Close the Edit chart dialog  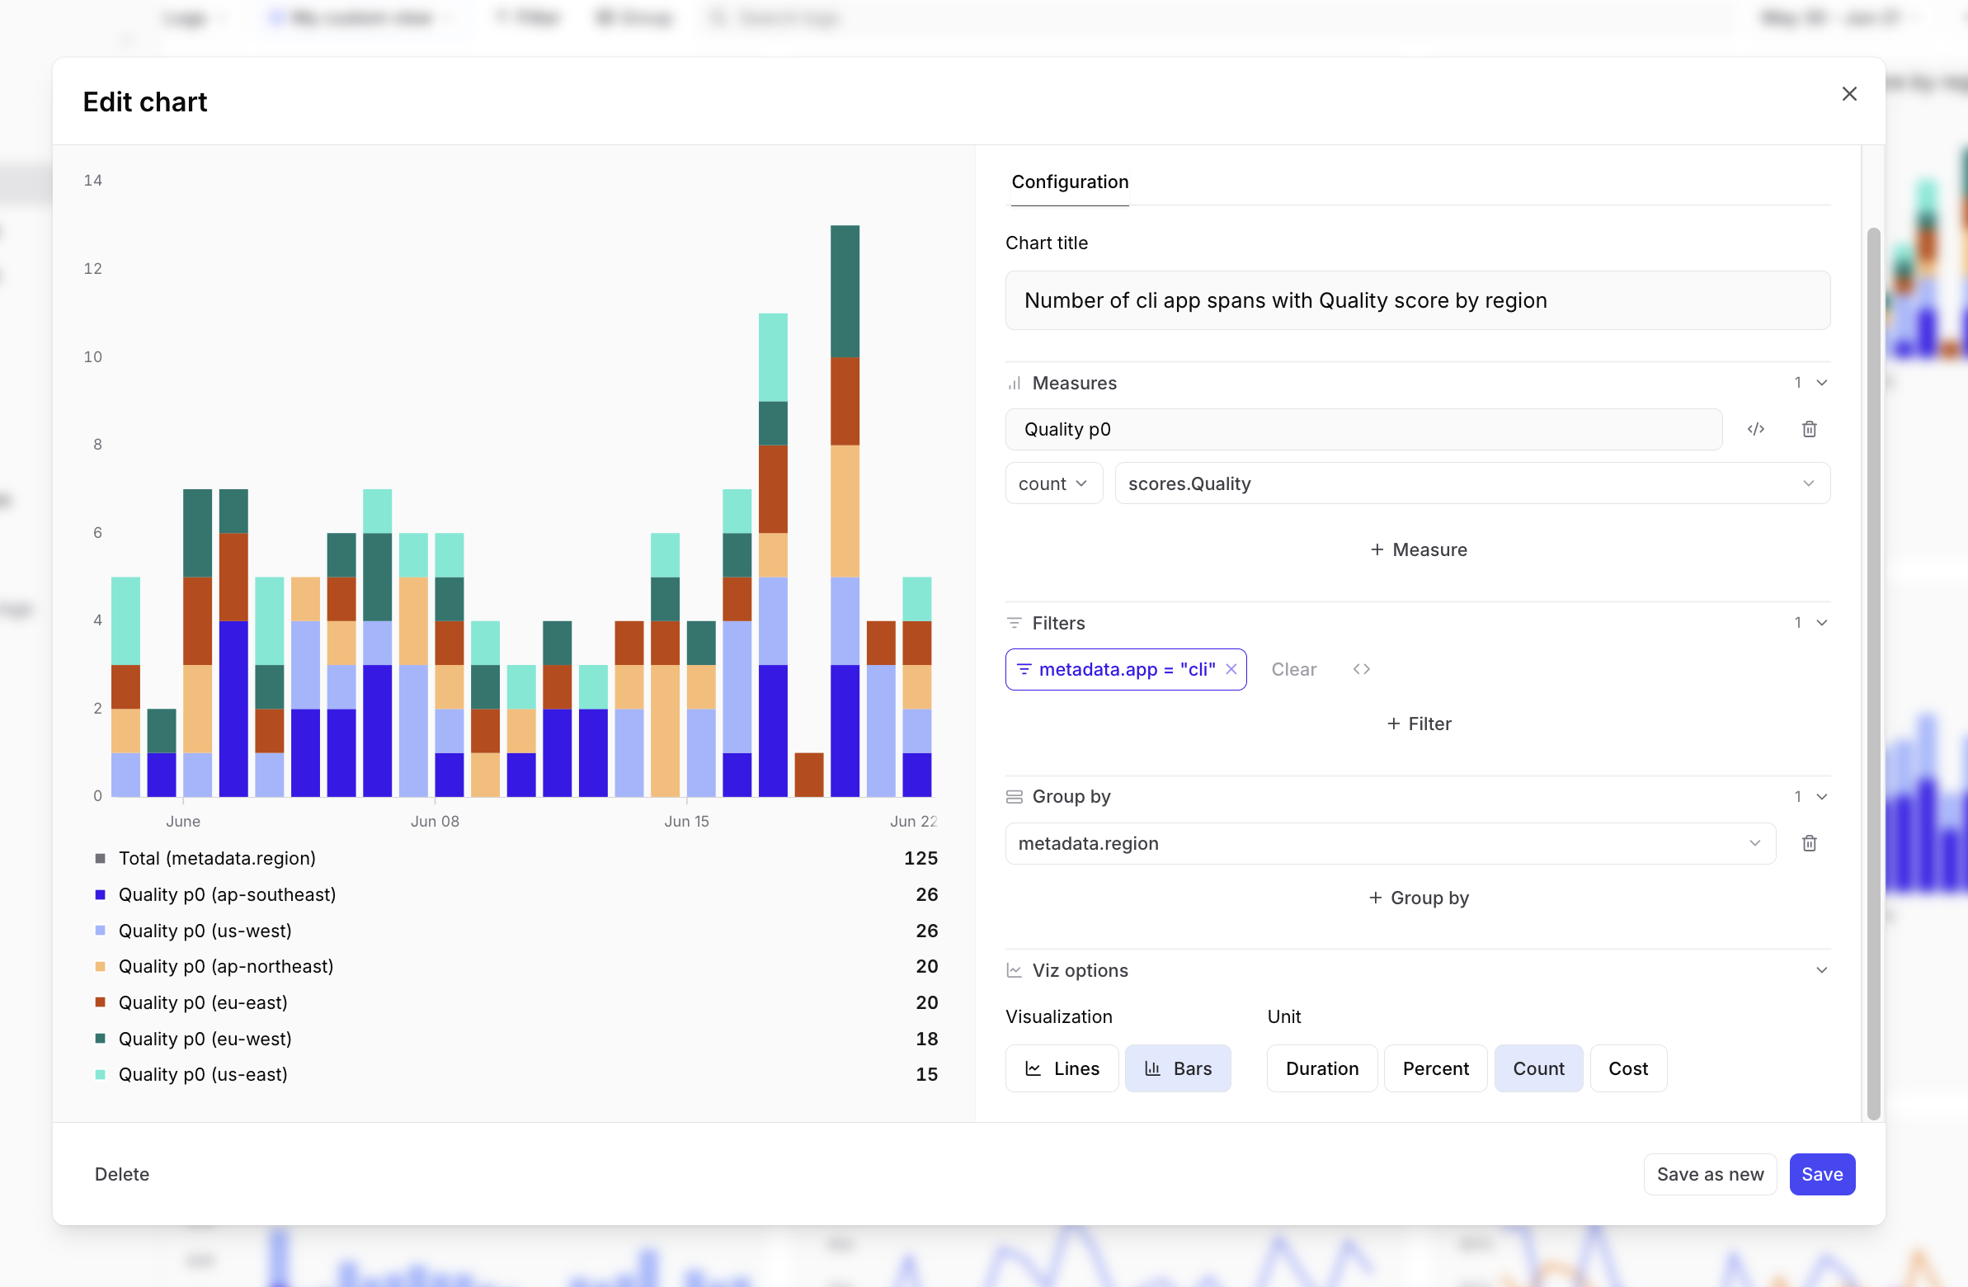click(x=1849, y=93)
